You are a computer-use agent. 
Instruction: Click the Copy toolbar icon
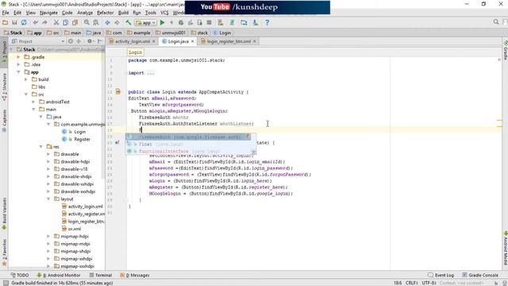pyautogui.click(x=65, y=23)
